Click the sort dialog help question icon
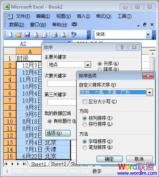Image resolution: width=159 pixels, height=177 pixels. point(122,48)
